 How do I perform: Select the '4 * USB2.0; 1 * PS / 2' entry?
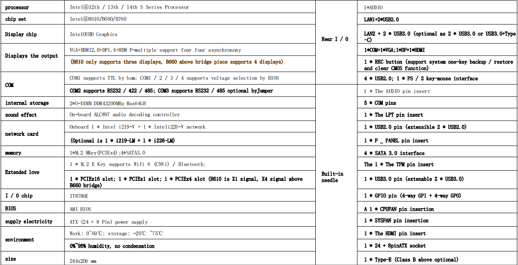(421, 78)
